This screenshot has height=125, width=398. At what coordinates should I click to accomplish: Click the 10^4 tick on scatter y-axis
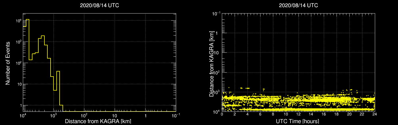[x=217, y=111]
